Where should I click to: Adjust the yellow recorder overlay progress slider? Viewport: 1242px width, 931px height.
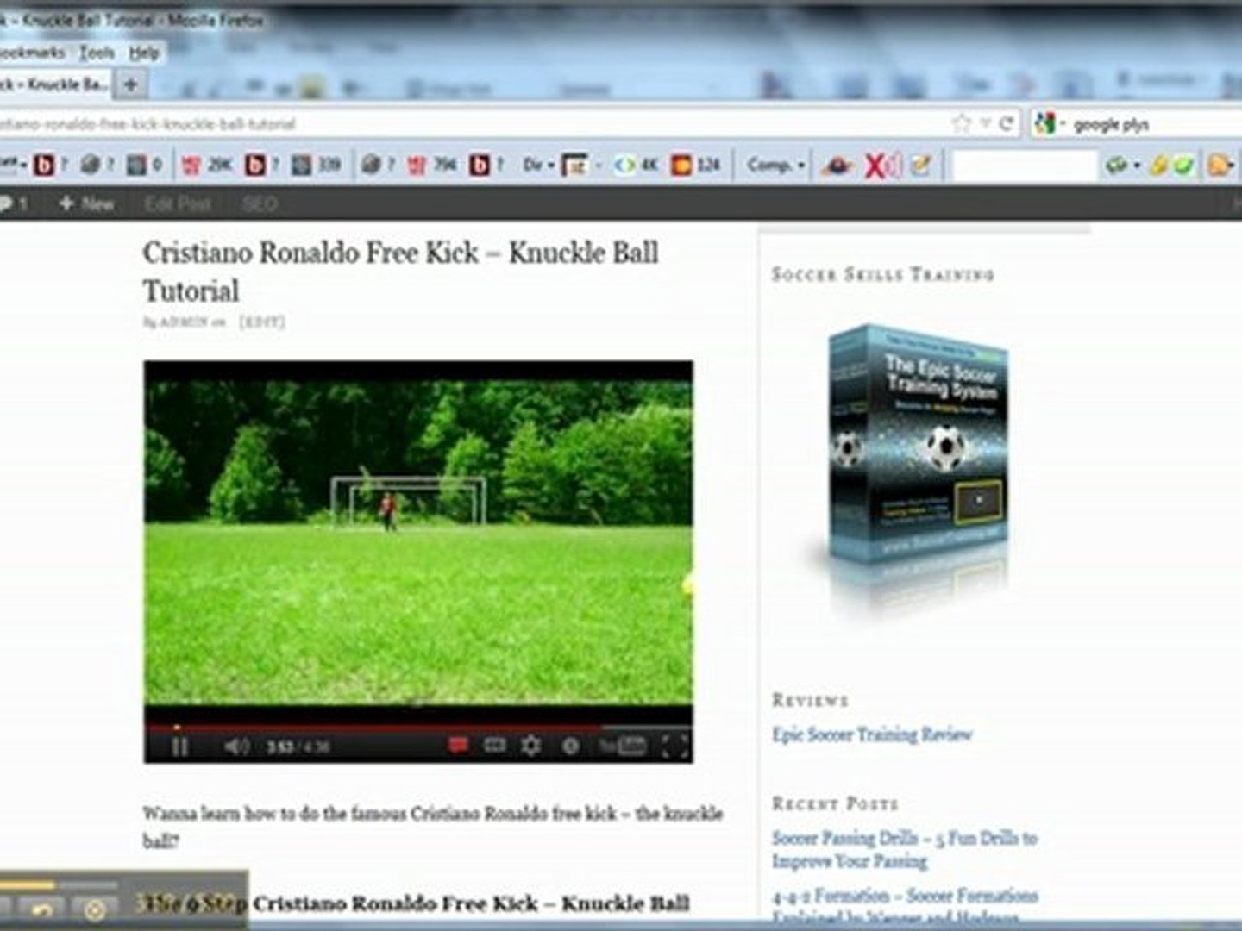(x=59, y=884)
